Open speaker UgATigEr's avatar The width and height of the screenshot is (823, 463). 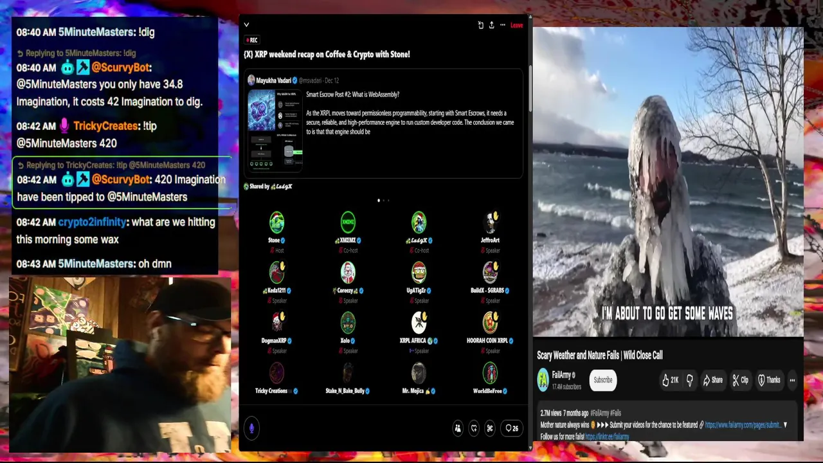click(419, 273)
